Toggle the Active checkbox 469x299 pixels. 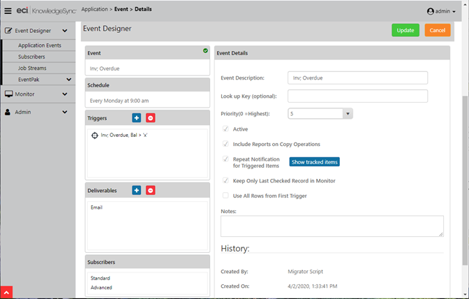[x=225, y=129]
